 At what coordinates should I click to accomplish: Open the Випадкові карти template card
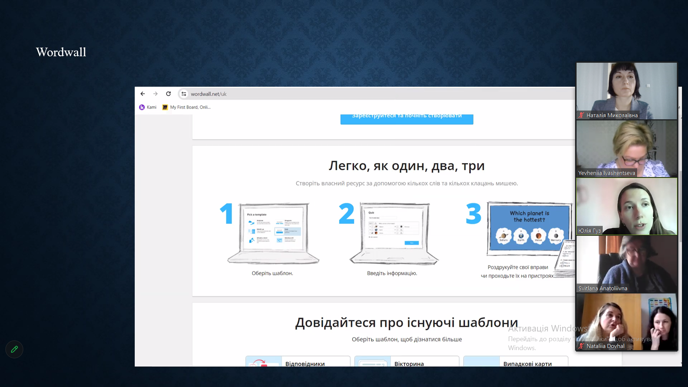pos(516,361)
